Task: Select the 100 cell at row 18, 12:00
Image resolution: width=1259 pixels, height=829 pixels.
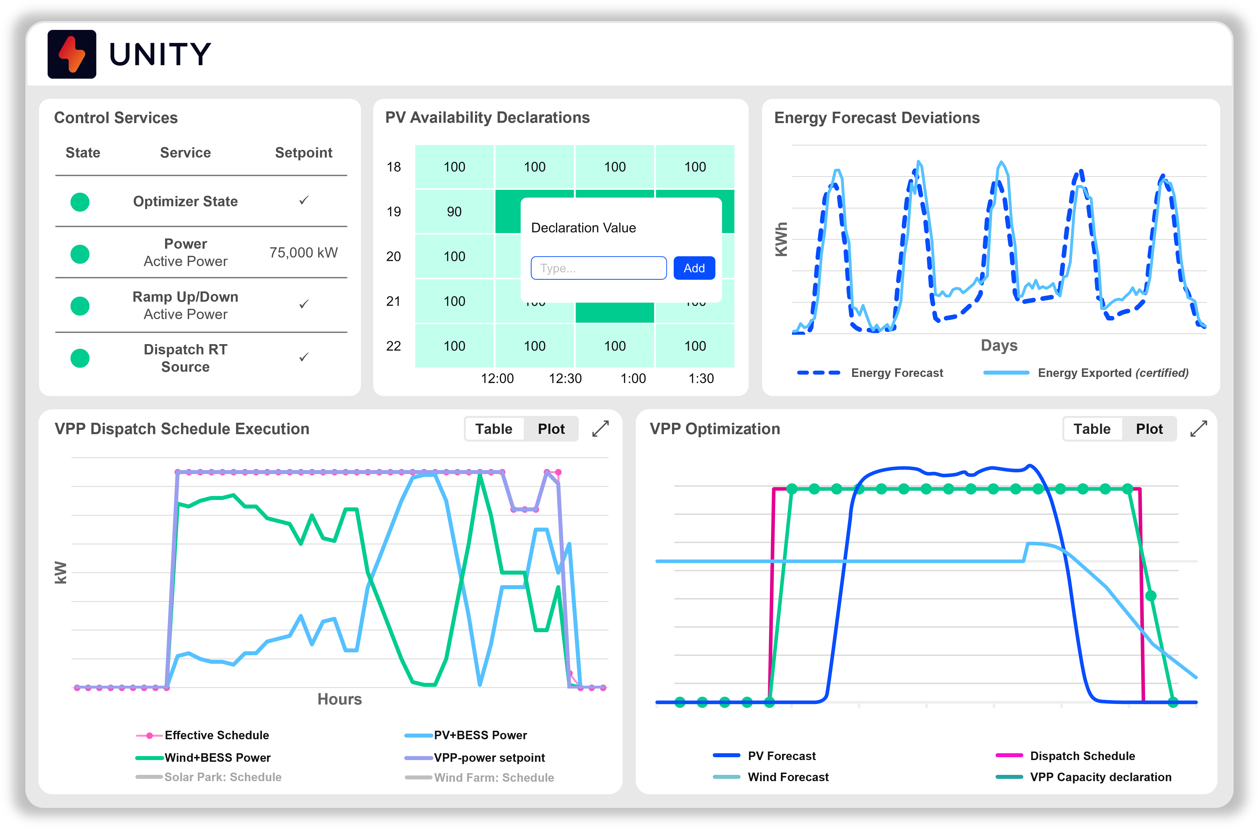Action: click(454, 167)
